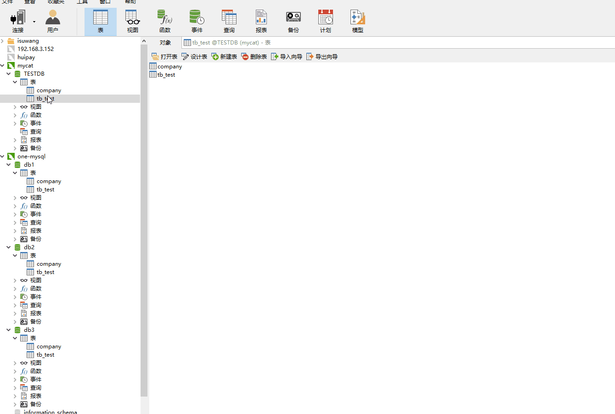Select the functions (函数) icon under TESTDB

point(24,115)
